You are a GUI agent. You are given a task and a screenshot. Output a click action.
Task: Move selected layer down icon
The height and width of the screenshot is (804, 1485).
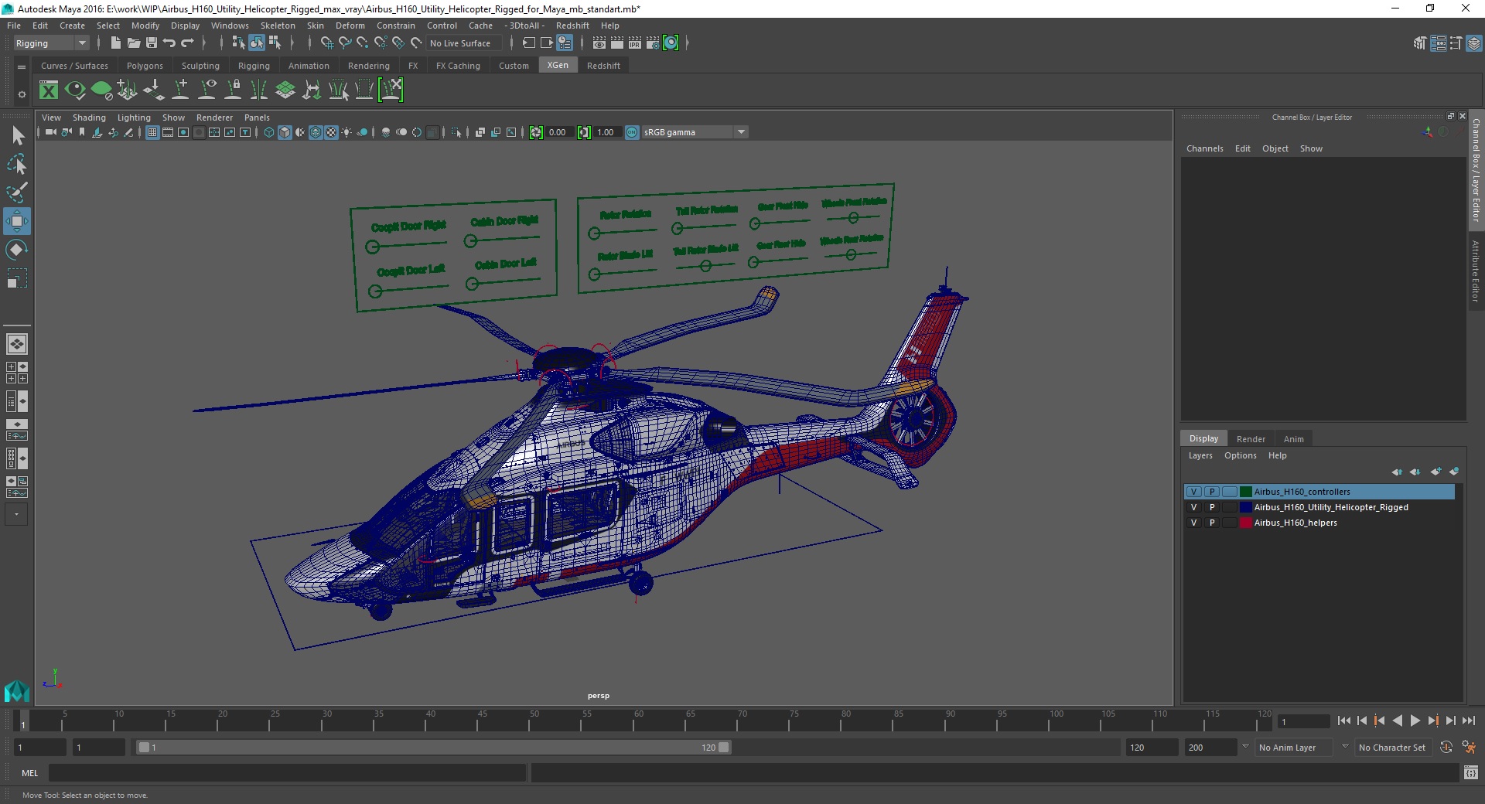tap(1415, 472)
